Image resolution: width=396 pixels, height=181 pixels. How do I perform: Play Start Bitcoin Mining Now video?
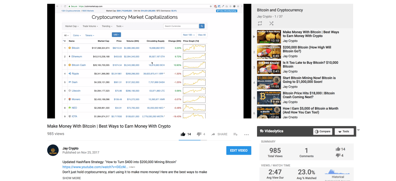(309, 80)
